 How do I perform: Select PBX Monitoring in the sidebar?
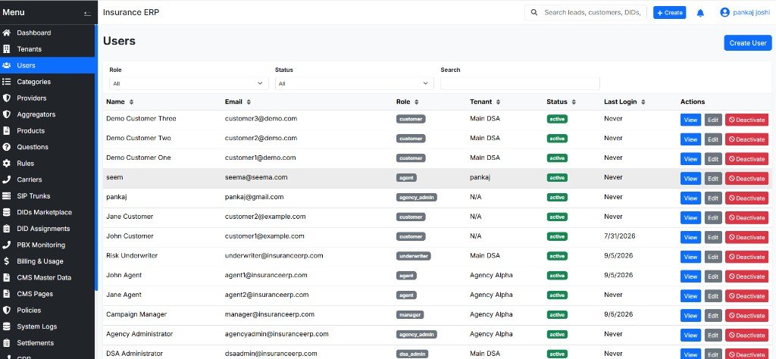(48, 245)
